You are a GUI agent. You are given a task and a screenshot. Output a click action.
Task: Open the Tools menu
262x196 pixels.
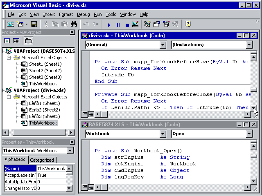point(111,15)
